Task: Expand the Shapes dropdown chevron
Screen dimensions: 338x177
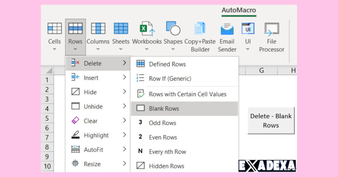Action: [173, 49]
